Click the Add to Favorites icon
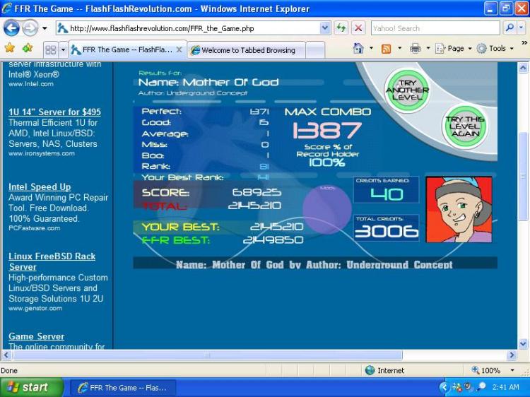This screenshot has height=397, width=530. pyautogui.click(x=28, y=48)
